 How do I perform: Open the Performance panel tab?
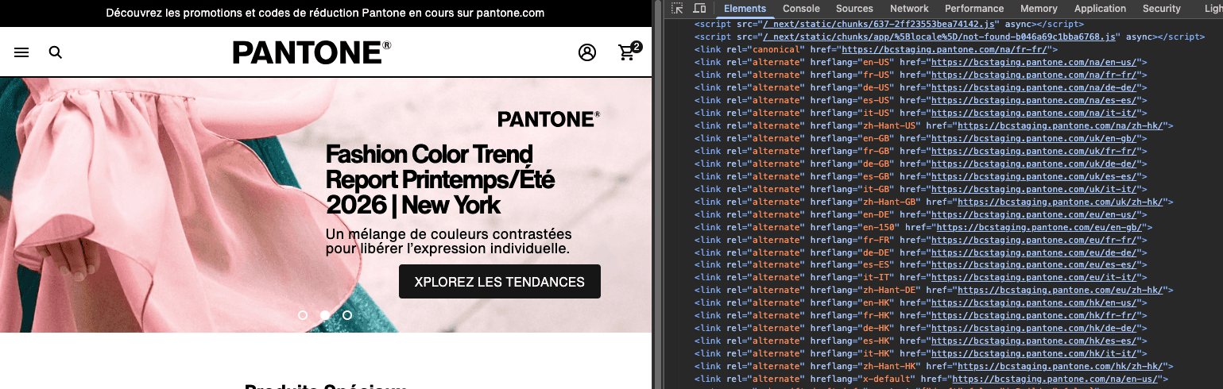tap(974, 9)
